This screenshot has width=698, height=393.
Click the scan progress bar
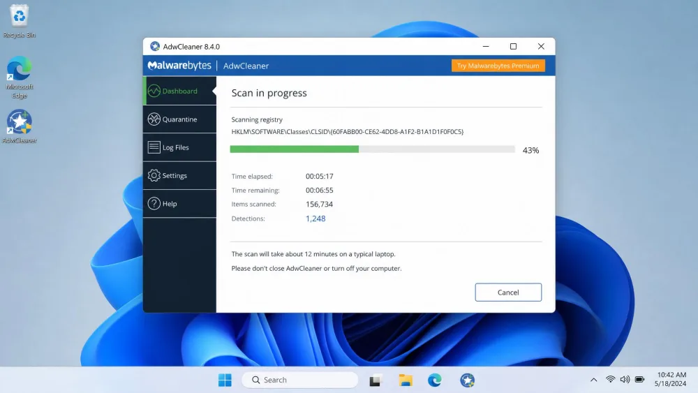coord(372,149)
